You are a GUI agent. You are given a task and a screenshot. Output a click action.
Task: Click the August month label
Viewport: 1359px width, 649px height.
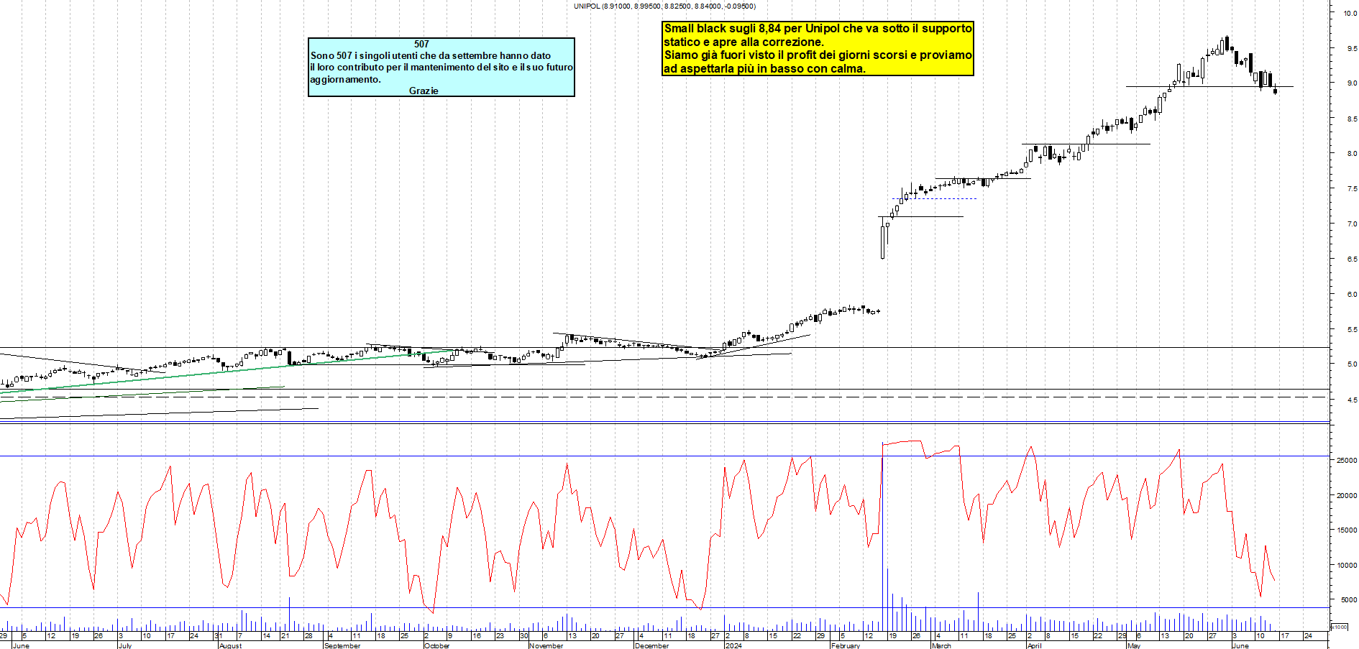[230, 645]
